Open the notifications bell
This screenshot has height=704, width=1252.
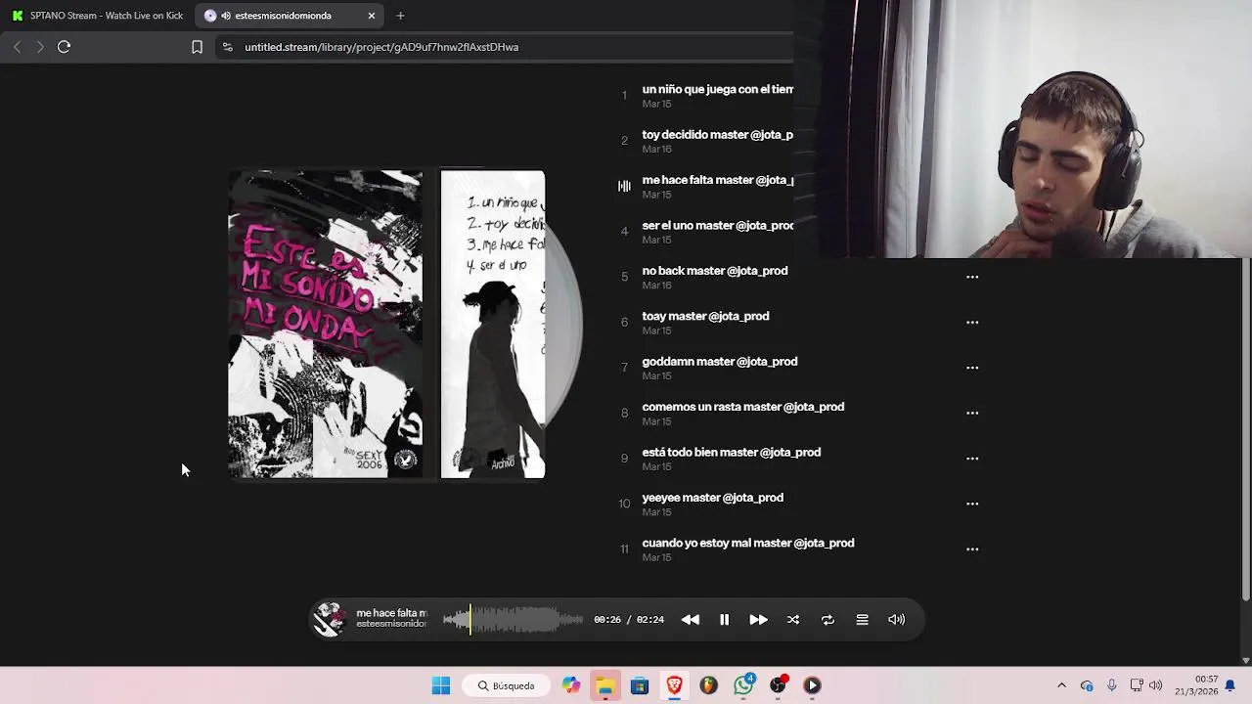pyautogui.click(x=1230, y=685)
